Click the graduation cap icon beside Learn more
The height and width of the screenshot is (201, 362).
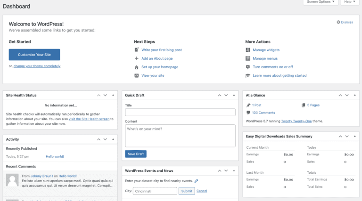(x=248, y=75)
